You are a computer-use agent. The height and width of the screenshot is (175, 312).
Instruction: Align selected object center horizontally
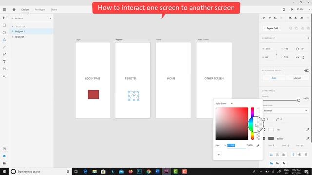(296, 18)
